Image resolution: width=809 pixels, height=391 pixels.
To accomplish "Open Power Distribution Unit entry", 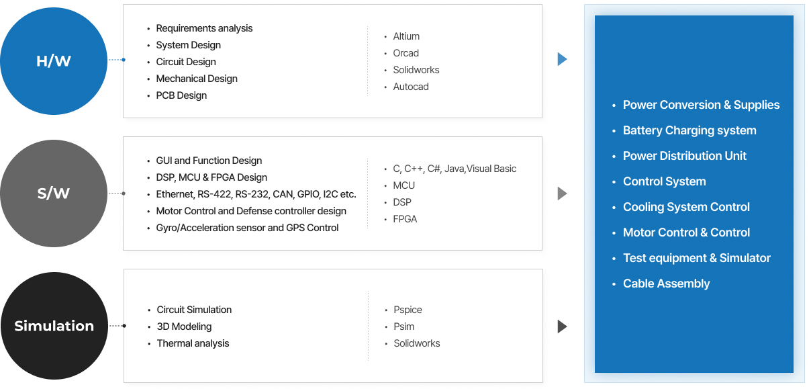I will [x=685, y=156].
